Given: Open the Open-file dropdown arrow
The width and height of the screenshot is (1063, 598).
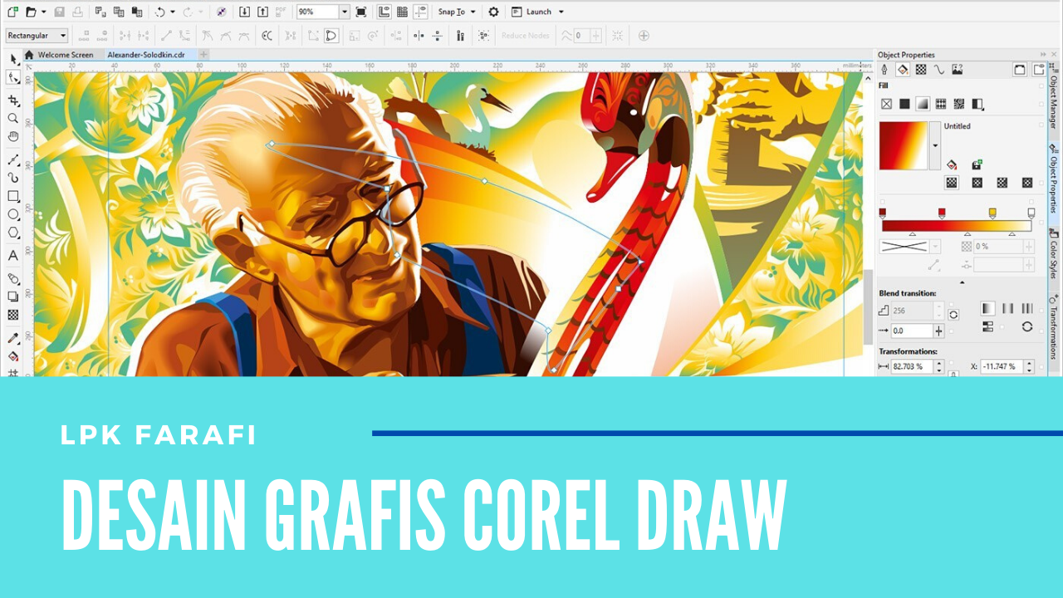Looking at the screenshot, I should (x=43, y=12).
